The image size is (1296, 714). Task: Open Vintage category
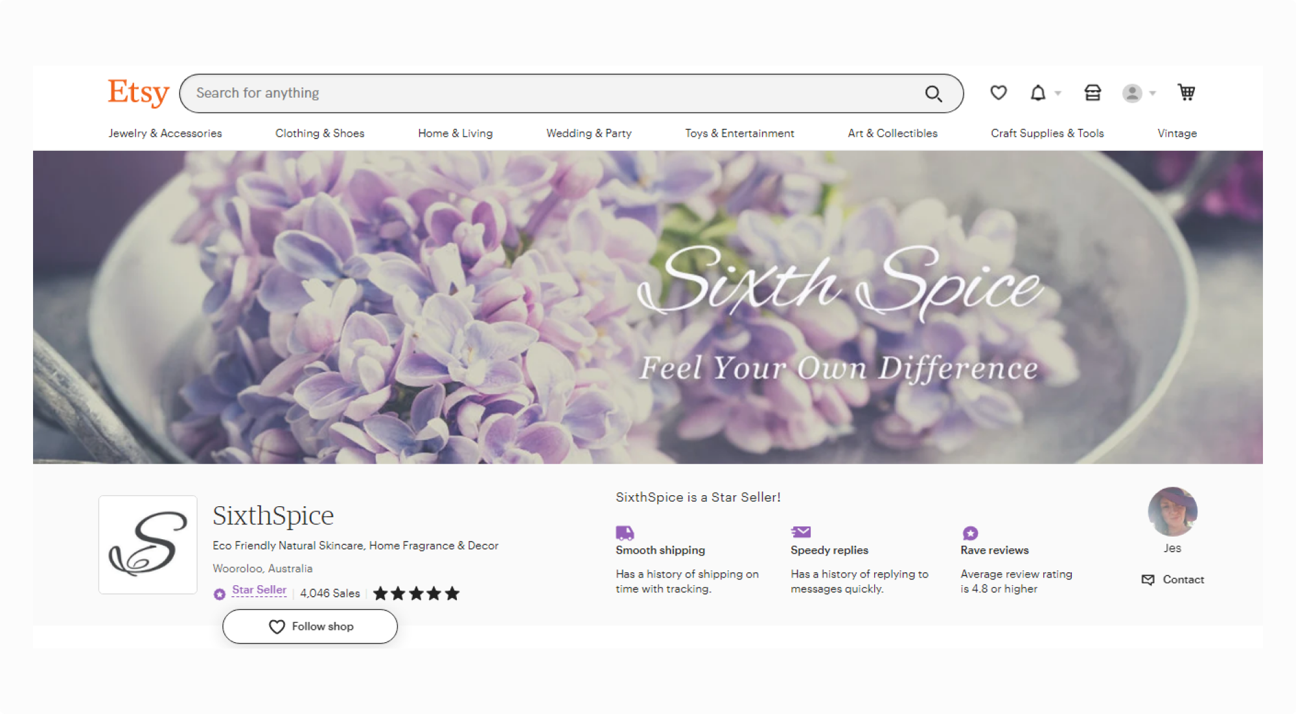(1177, 133)
